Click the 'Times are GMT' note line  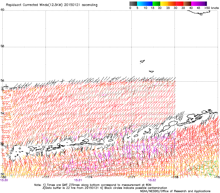93,185
